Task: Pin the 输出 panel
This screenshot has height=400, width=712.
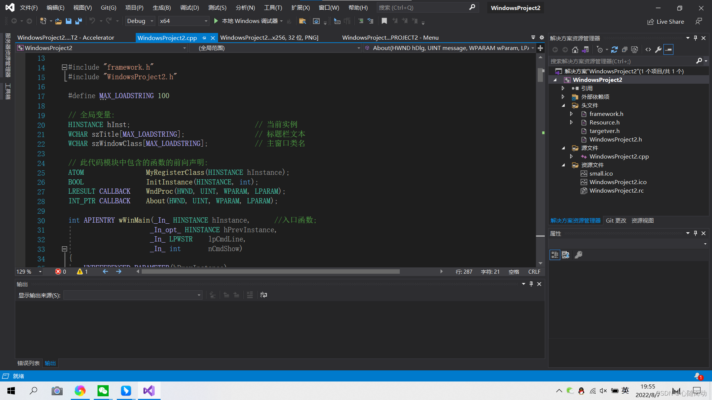Action: (531, 284)
